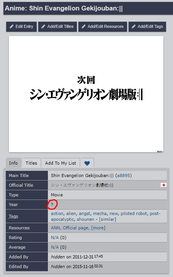Expand resources with the [more] link
Screen dimensions: 173x277
coord(98,228)
